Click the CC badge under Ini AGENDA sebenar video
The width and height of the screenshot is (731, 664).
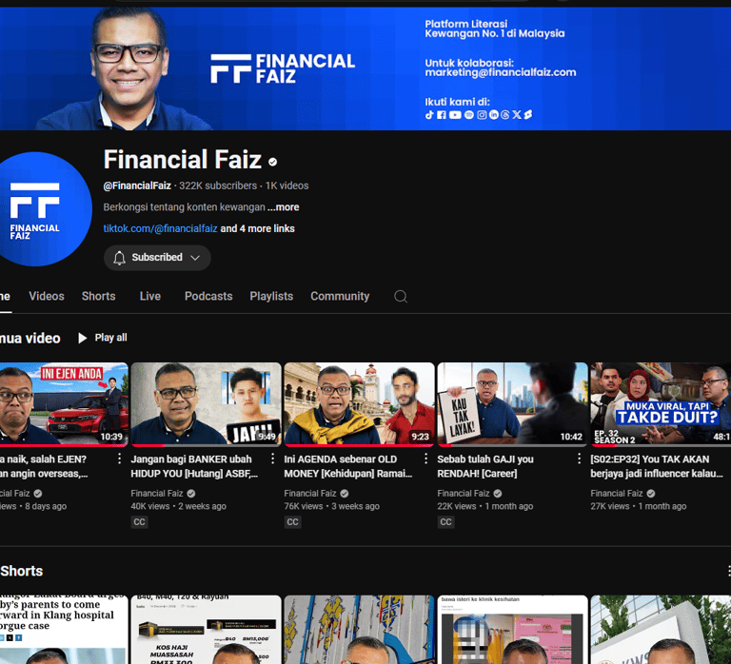point(293,522)
